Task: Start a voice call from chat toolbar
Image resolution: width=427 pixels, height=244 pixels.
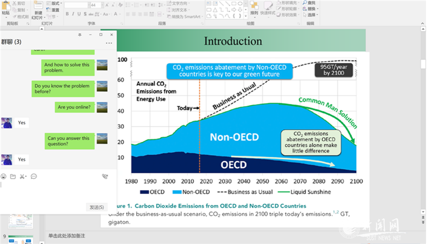Action: (x=104, y=176)
